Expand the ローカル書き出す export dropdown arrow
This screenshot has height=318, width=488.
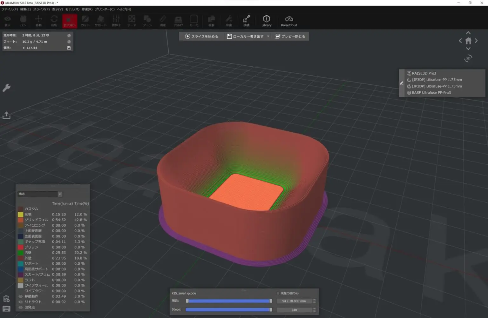(x=268, y=36)
